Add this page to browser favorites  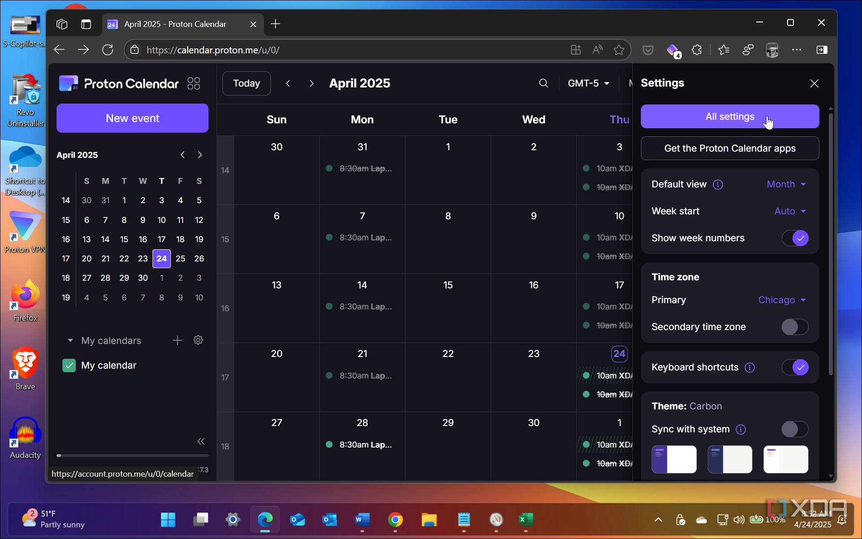[619, 50]
